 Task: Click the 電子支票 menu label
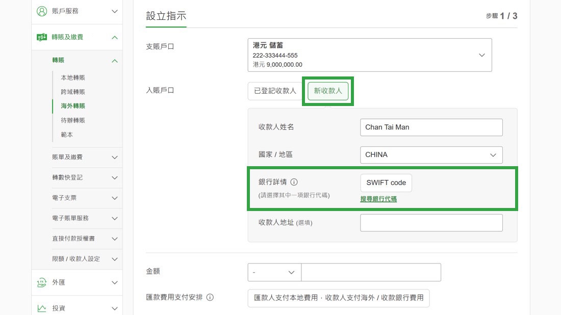(64, 198)
